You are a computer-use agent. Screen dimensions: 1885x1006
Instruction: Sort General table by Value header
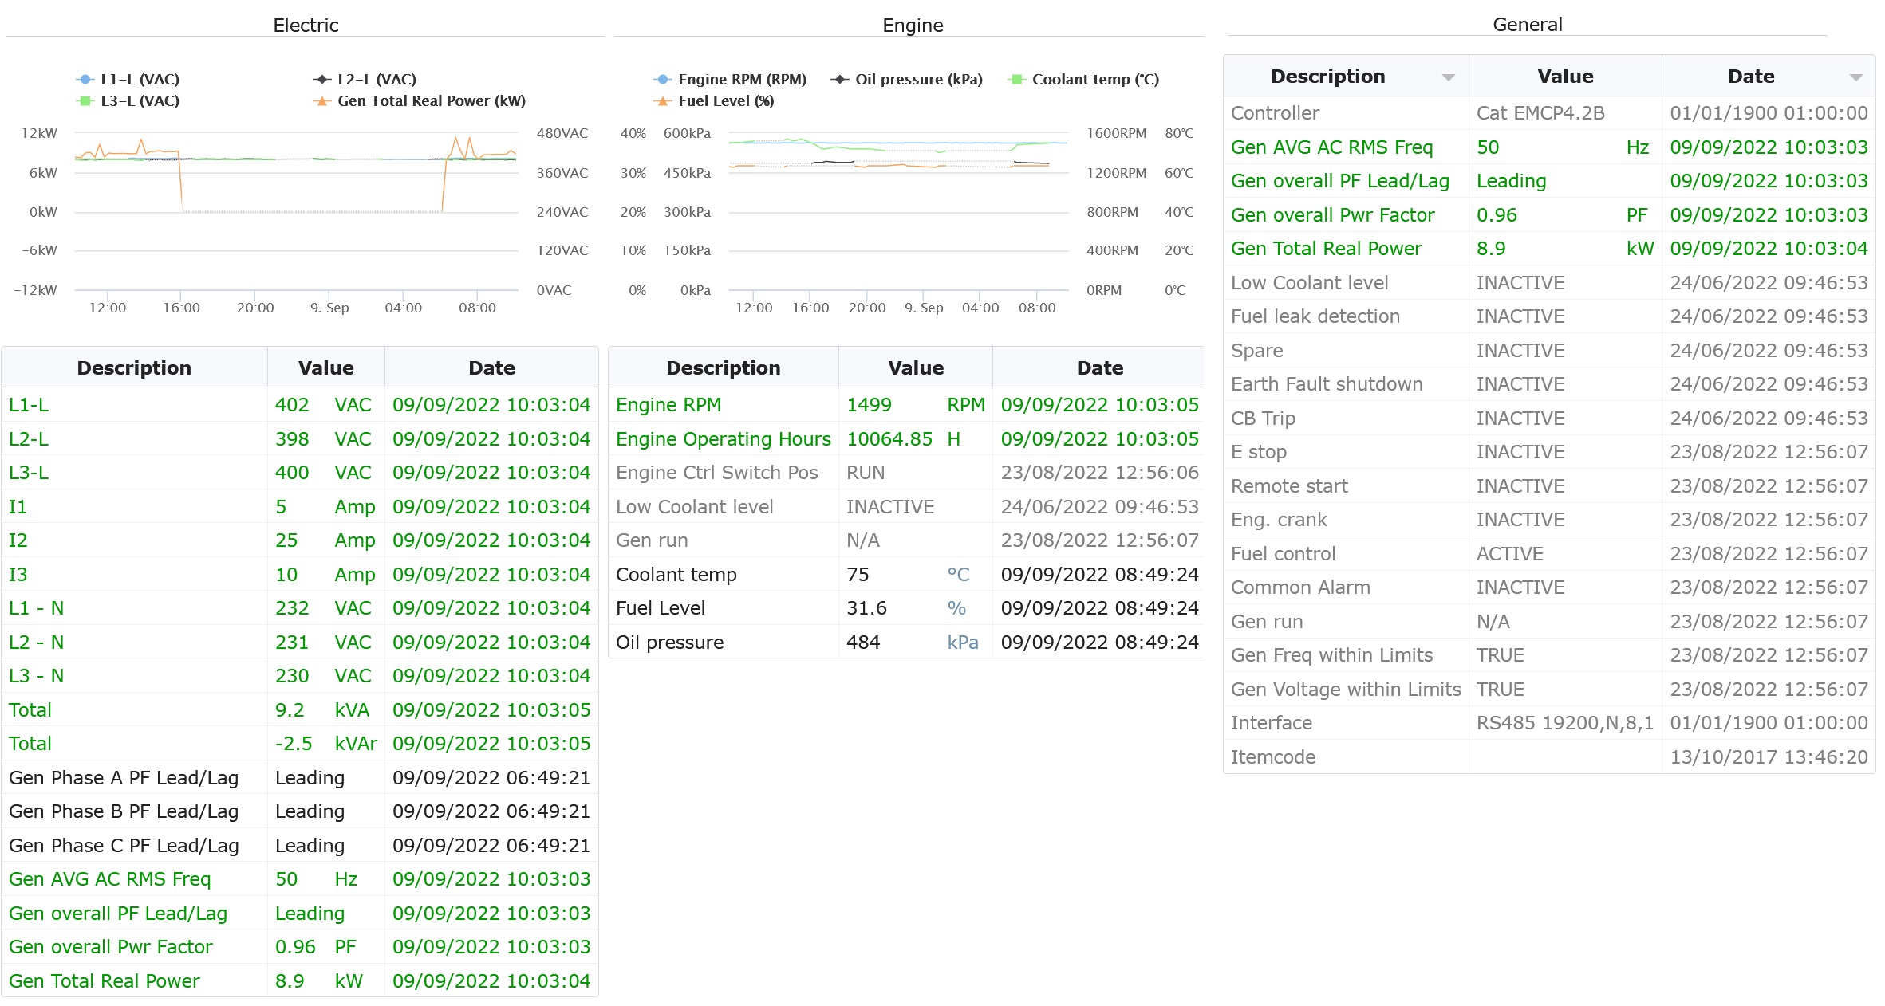coord(1564,77)
